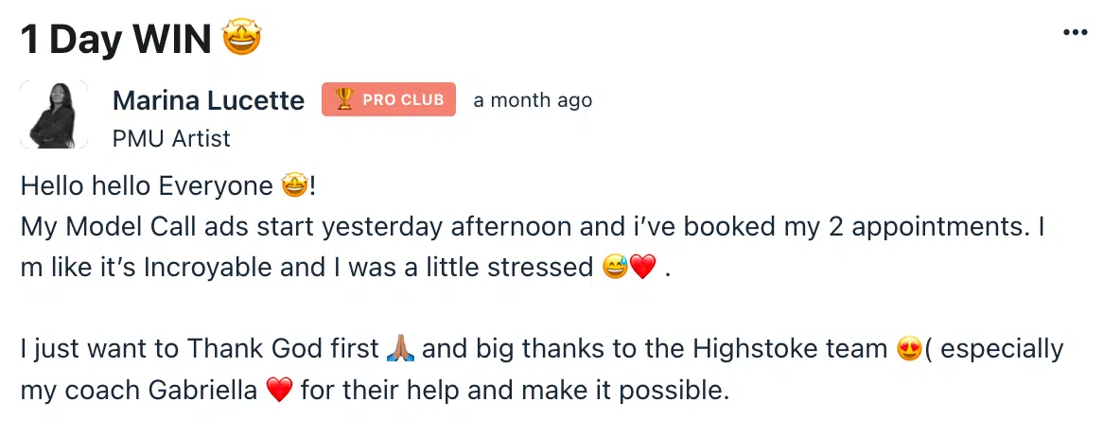Viewport: 1103px width, 437px height.
Task: Click the PRO CLUB badge
Action: pos(389,99)
